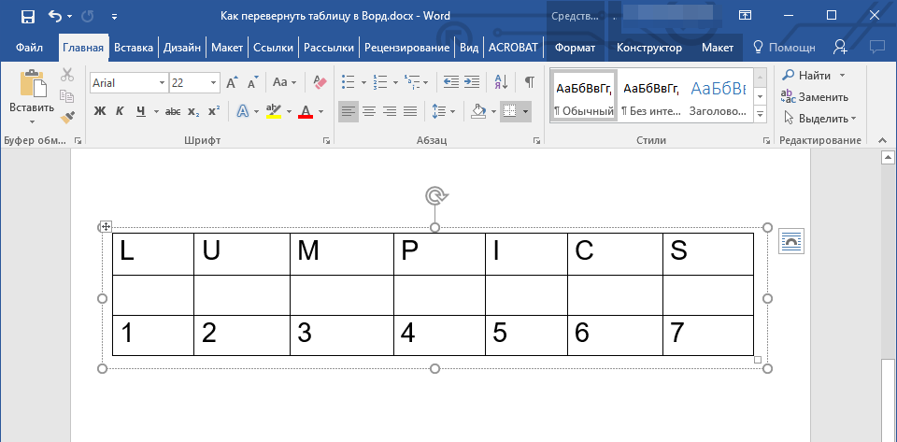This screenshot has width=897, height=442.
Task: Click the rotation handle above the text box
Action: (x=434, y=195)
